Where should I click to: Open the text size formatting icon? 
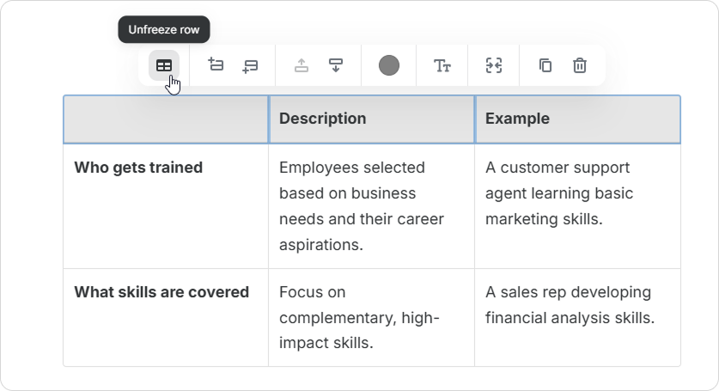click(442, 65)
